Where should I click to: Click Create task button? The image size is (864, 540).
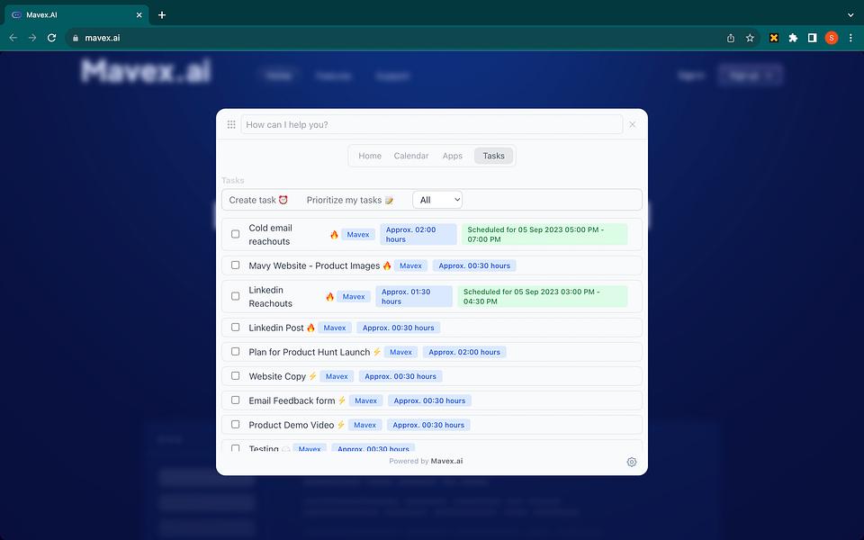[x=258, y=200]
